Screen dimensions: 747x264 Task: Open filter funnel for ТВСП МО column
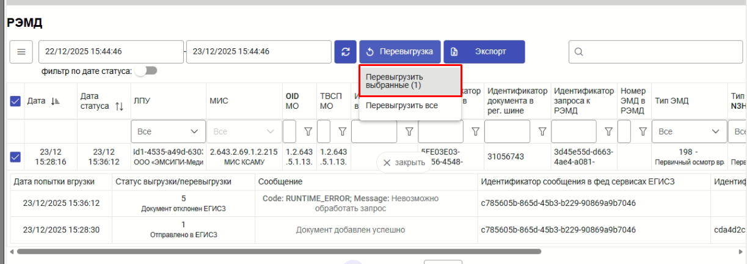pyautogui.click(x=342, y=131)
